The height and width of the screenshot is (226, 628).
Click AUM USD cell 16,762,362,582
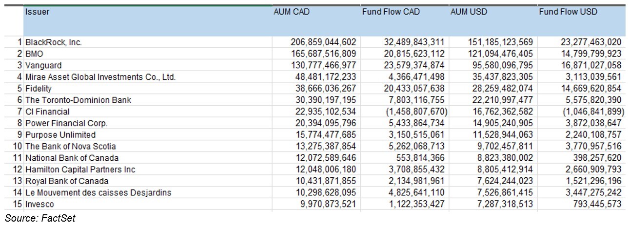(503, 112)
